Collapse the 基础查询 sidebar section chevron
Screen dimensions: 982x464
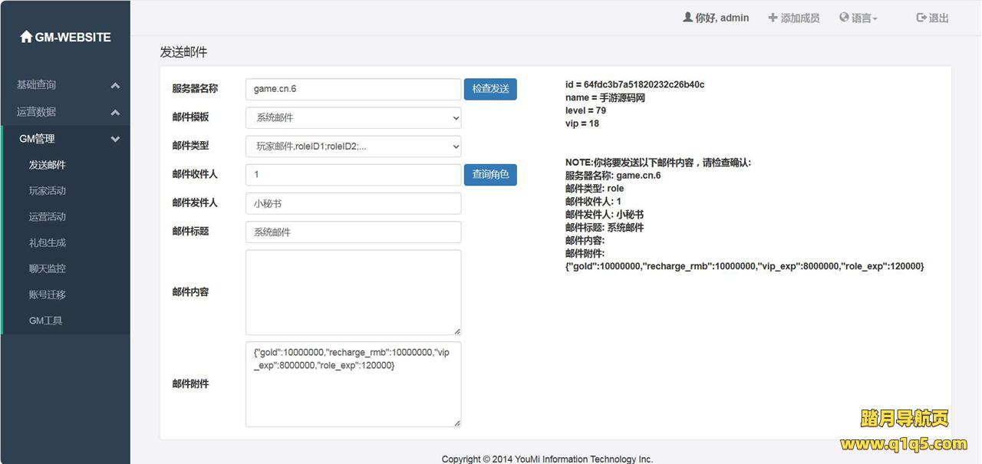pyautogui.click(x=115, y=86)
